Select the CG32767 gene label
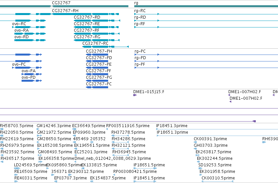This screenshot has width=278, height=183. [61, 3]
